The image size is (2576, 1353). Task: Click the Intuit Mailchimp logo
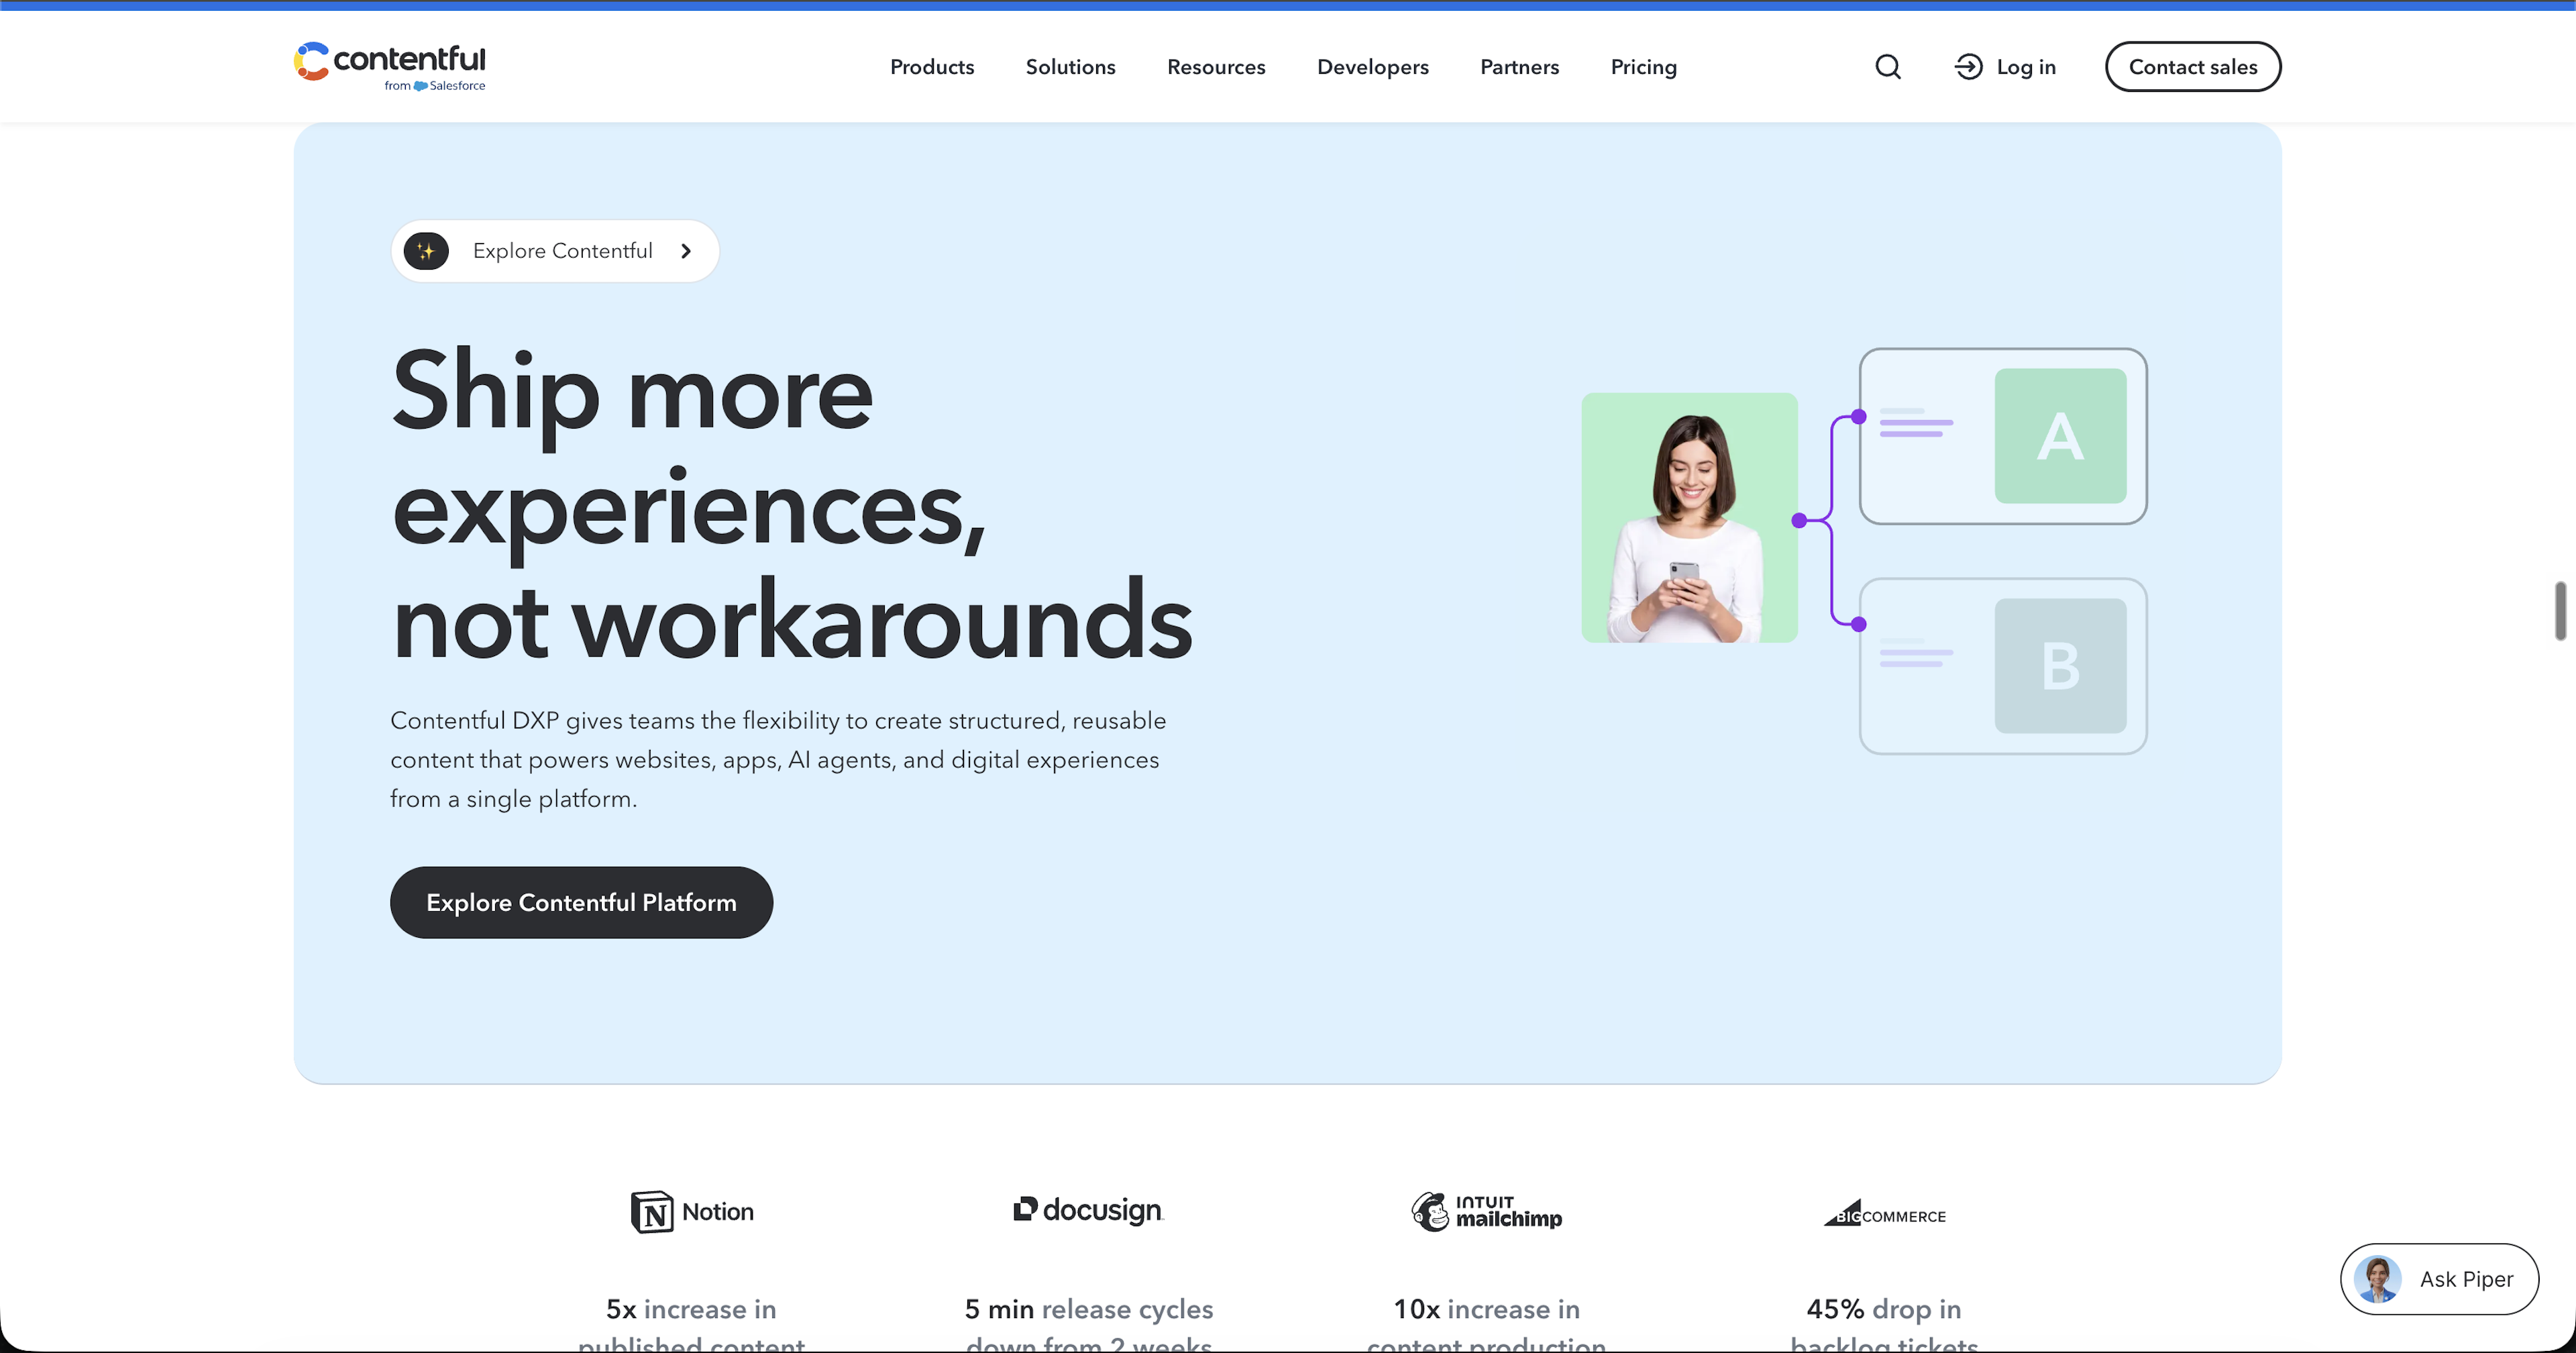(1487, 1211)
